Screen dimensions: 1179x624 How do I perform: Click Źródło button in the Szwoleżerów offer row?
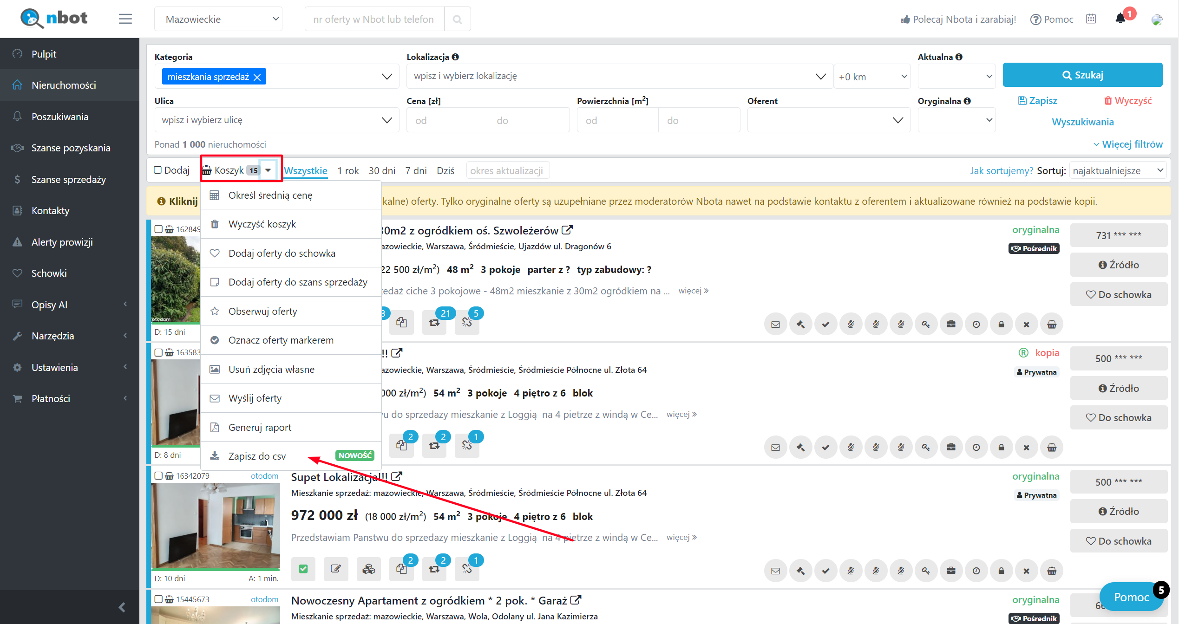click(1118, 265)
